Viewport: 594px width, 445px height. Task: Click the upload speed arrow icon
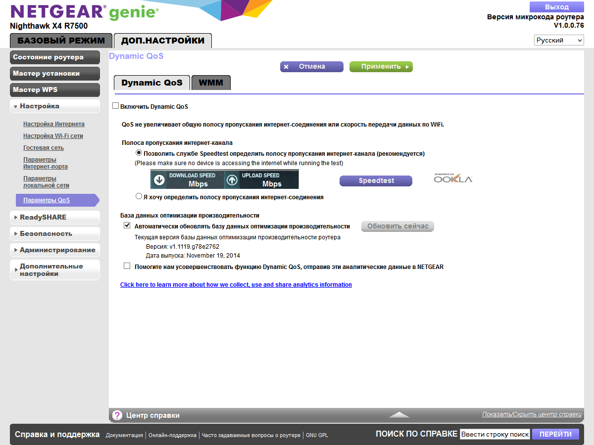coord(232,180)
